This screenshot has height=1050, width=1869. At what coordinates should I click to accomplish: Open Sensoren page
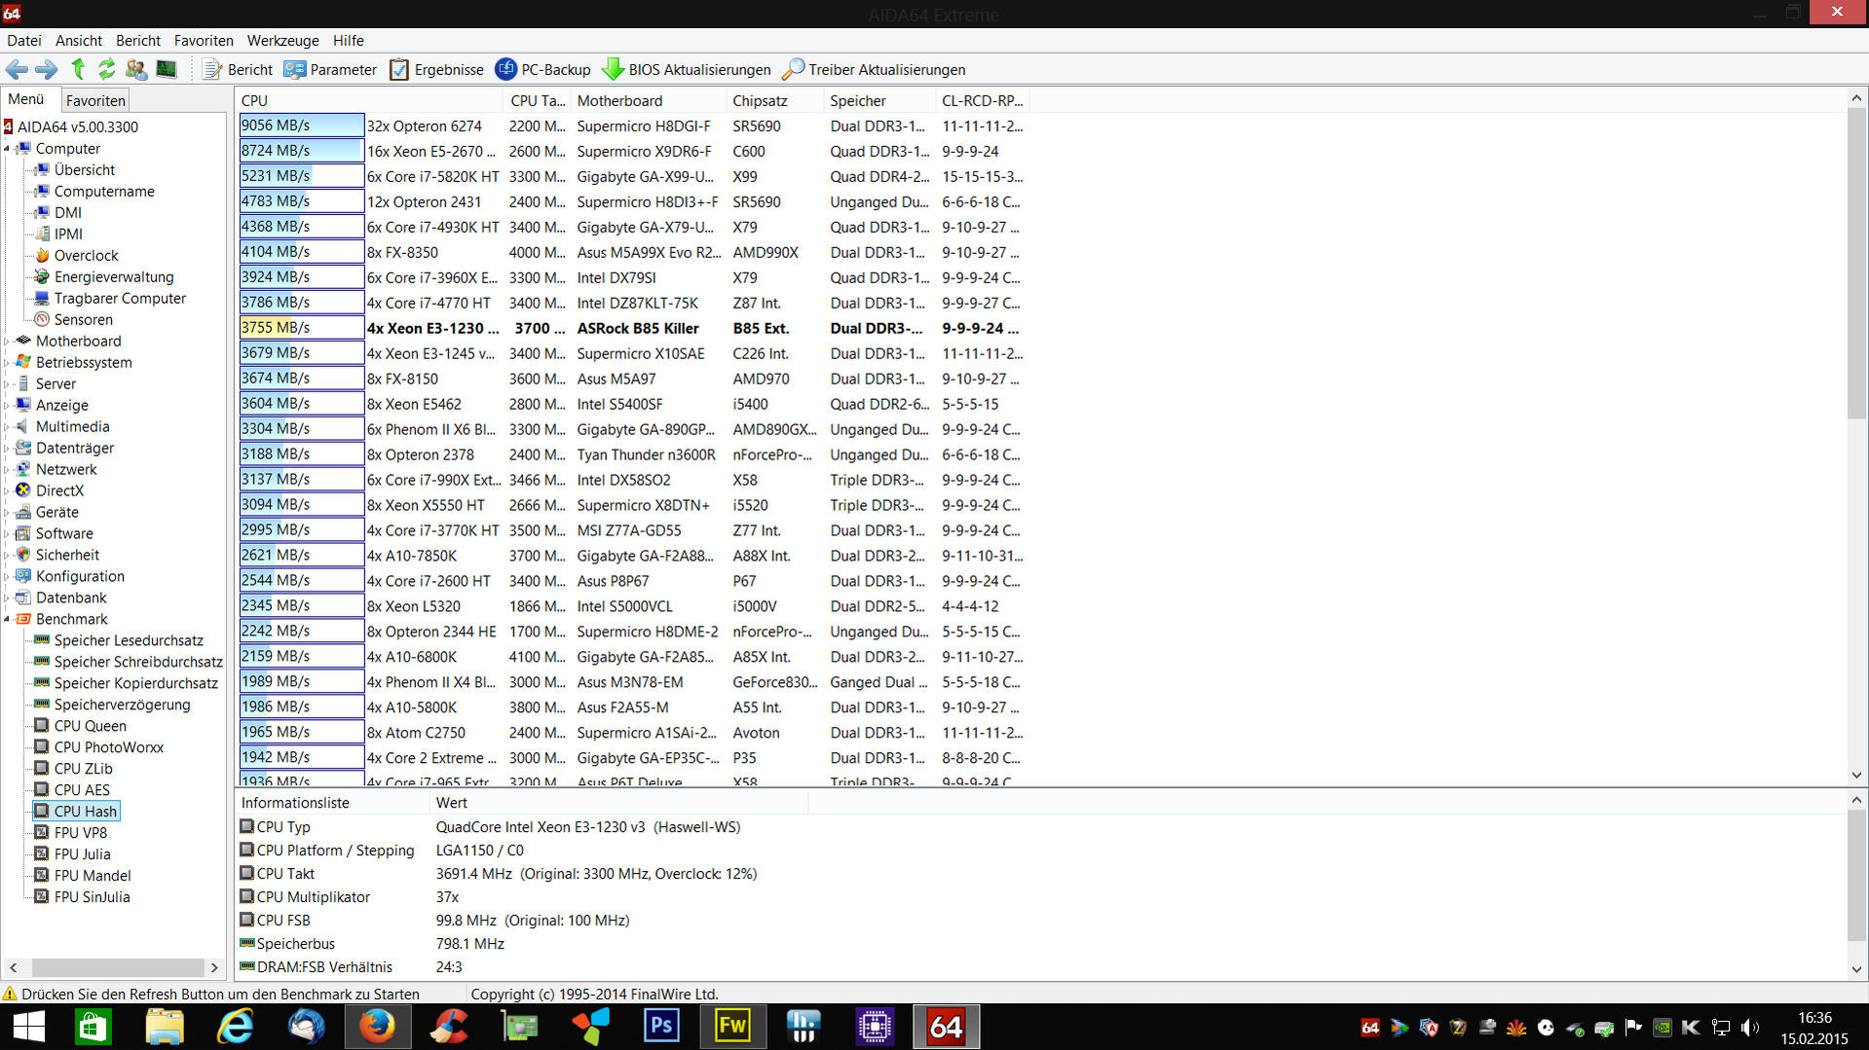pyautogui.click(x=83, y=319)
